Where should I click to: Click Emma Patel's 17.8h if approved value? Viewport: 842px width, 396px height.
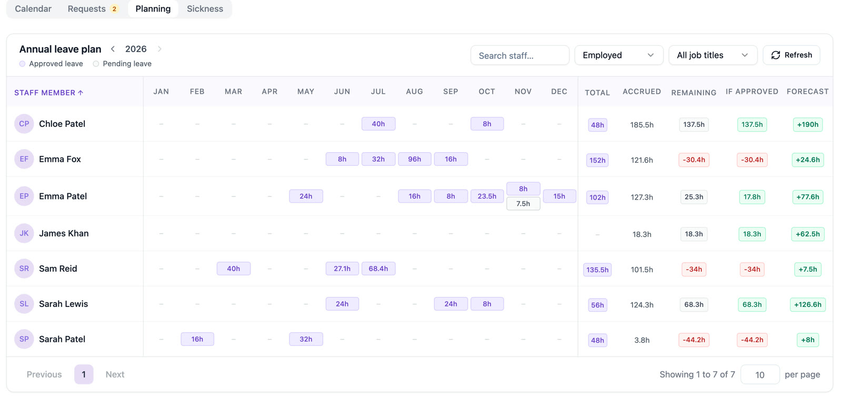752,197
